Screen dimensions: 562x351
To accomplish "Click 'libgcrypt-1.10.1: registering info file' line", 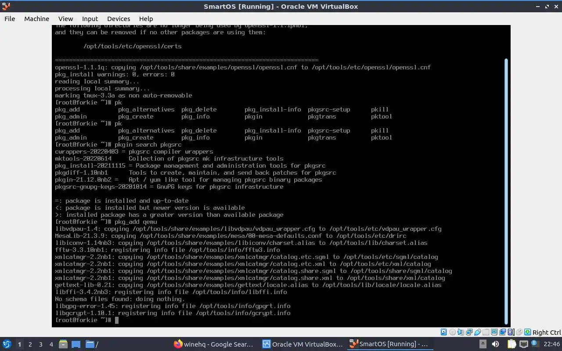I will (x=173, y=313).
